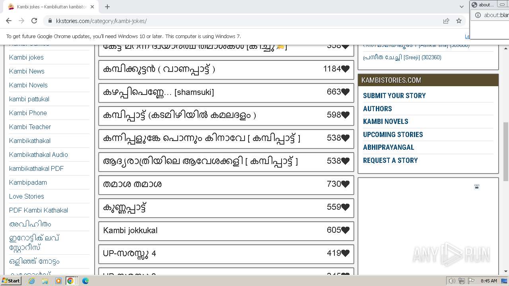The height and width of the screenshot is (286, 509).
Task: Click scrollbar down arrow
Action: click(506, 271)
